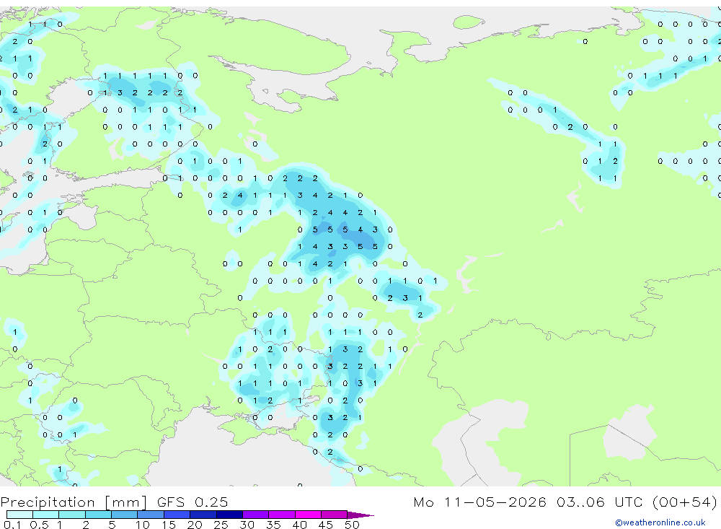Click the 0.1–0.5 mm palest legend swatch

(x=19, y=515)
